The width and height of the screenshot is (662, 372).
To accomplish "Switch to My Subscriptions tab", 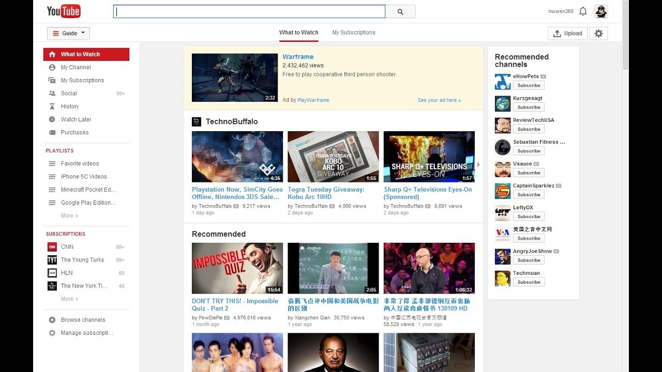I will (x=354, y=33).
